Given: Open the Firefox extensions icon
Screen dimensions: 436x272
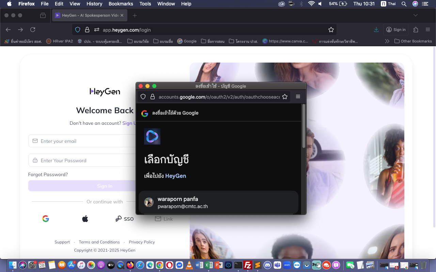Looking at the screenshot, I should coord(416,30).
